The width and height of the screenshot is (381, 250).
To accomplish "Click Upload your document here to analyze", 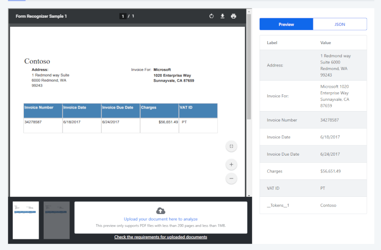I will tap(161, 219).
